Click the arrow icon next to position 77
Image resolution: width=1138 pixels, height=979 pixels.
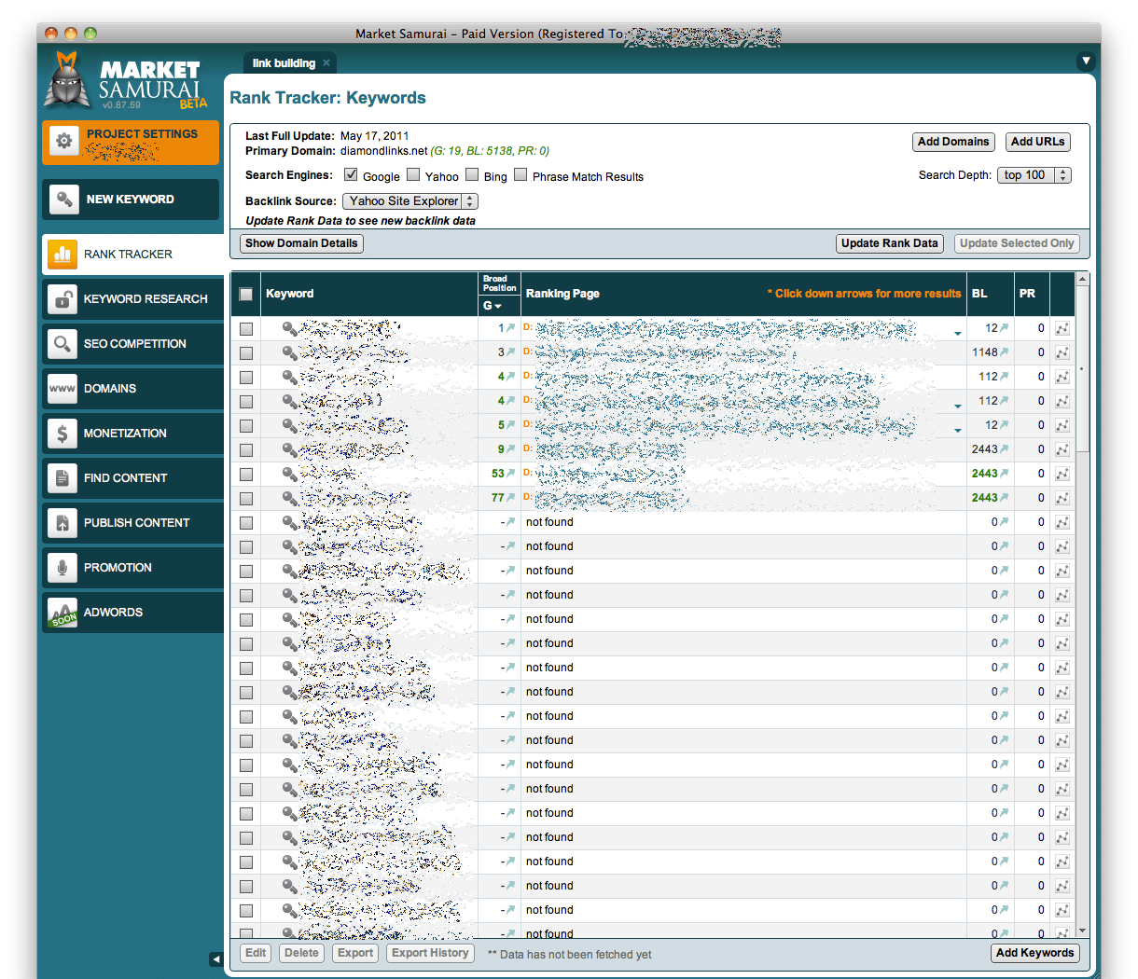tap(510, 497)
